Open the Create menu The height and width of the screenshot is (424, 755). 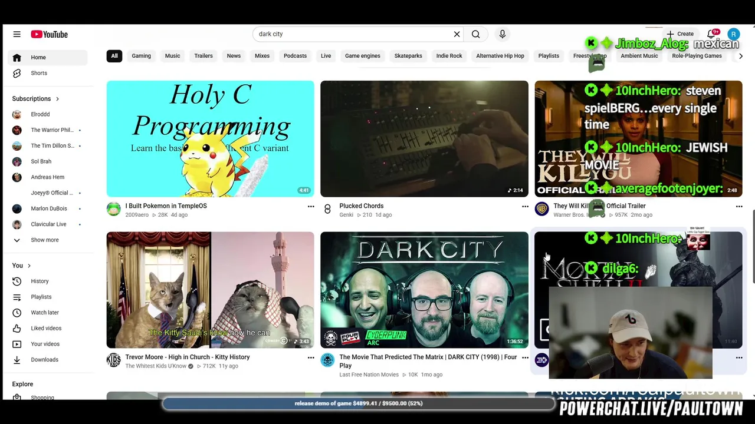point(680,34)
